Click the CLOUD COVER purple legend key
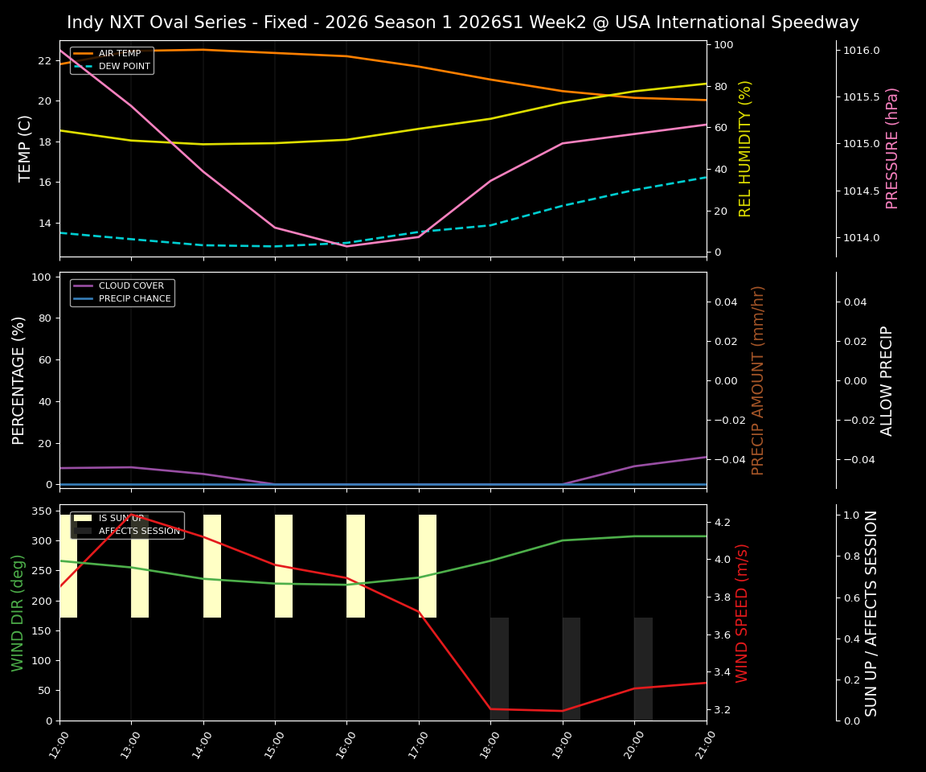The height and width of the screenshot is (772, 926). [83, 285]
